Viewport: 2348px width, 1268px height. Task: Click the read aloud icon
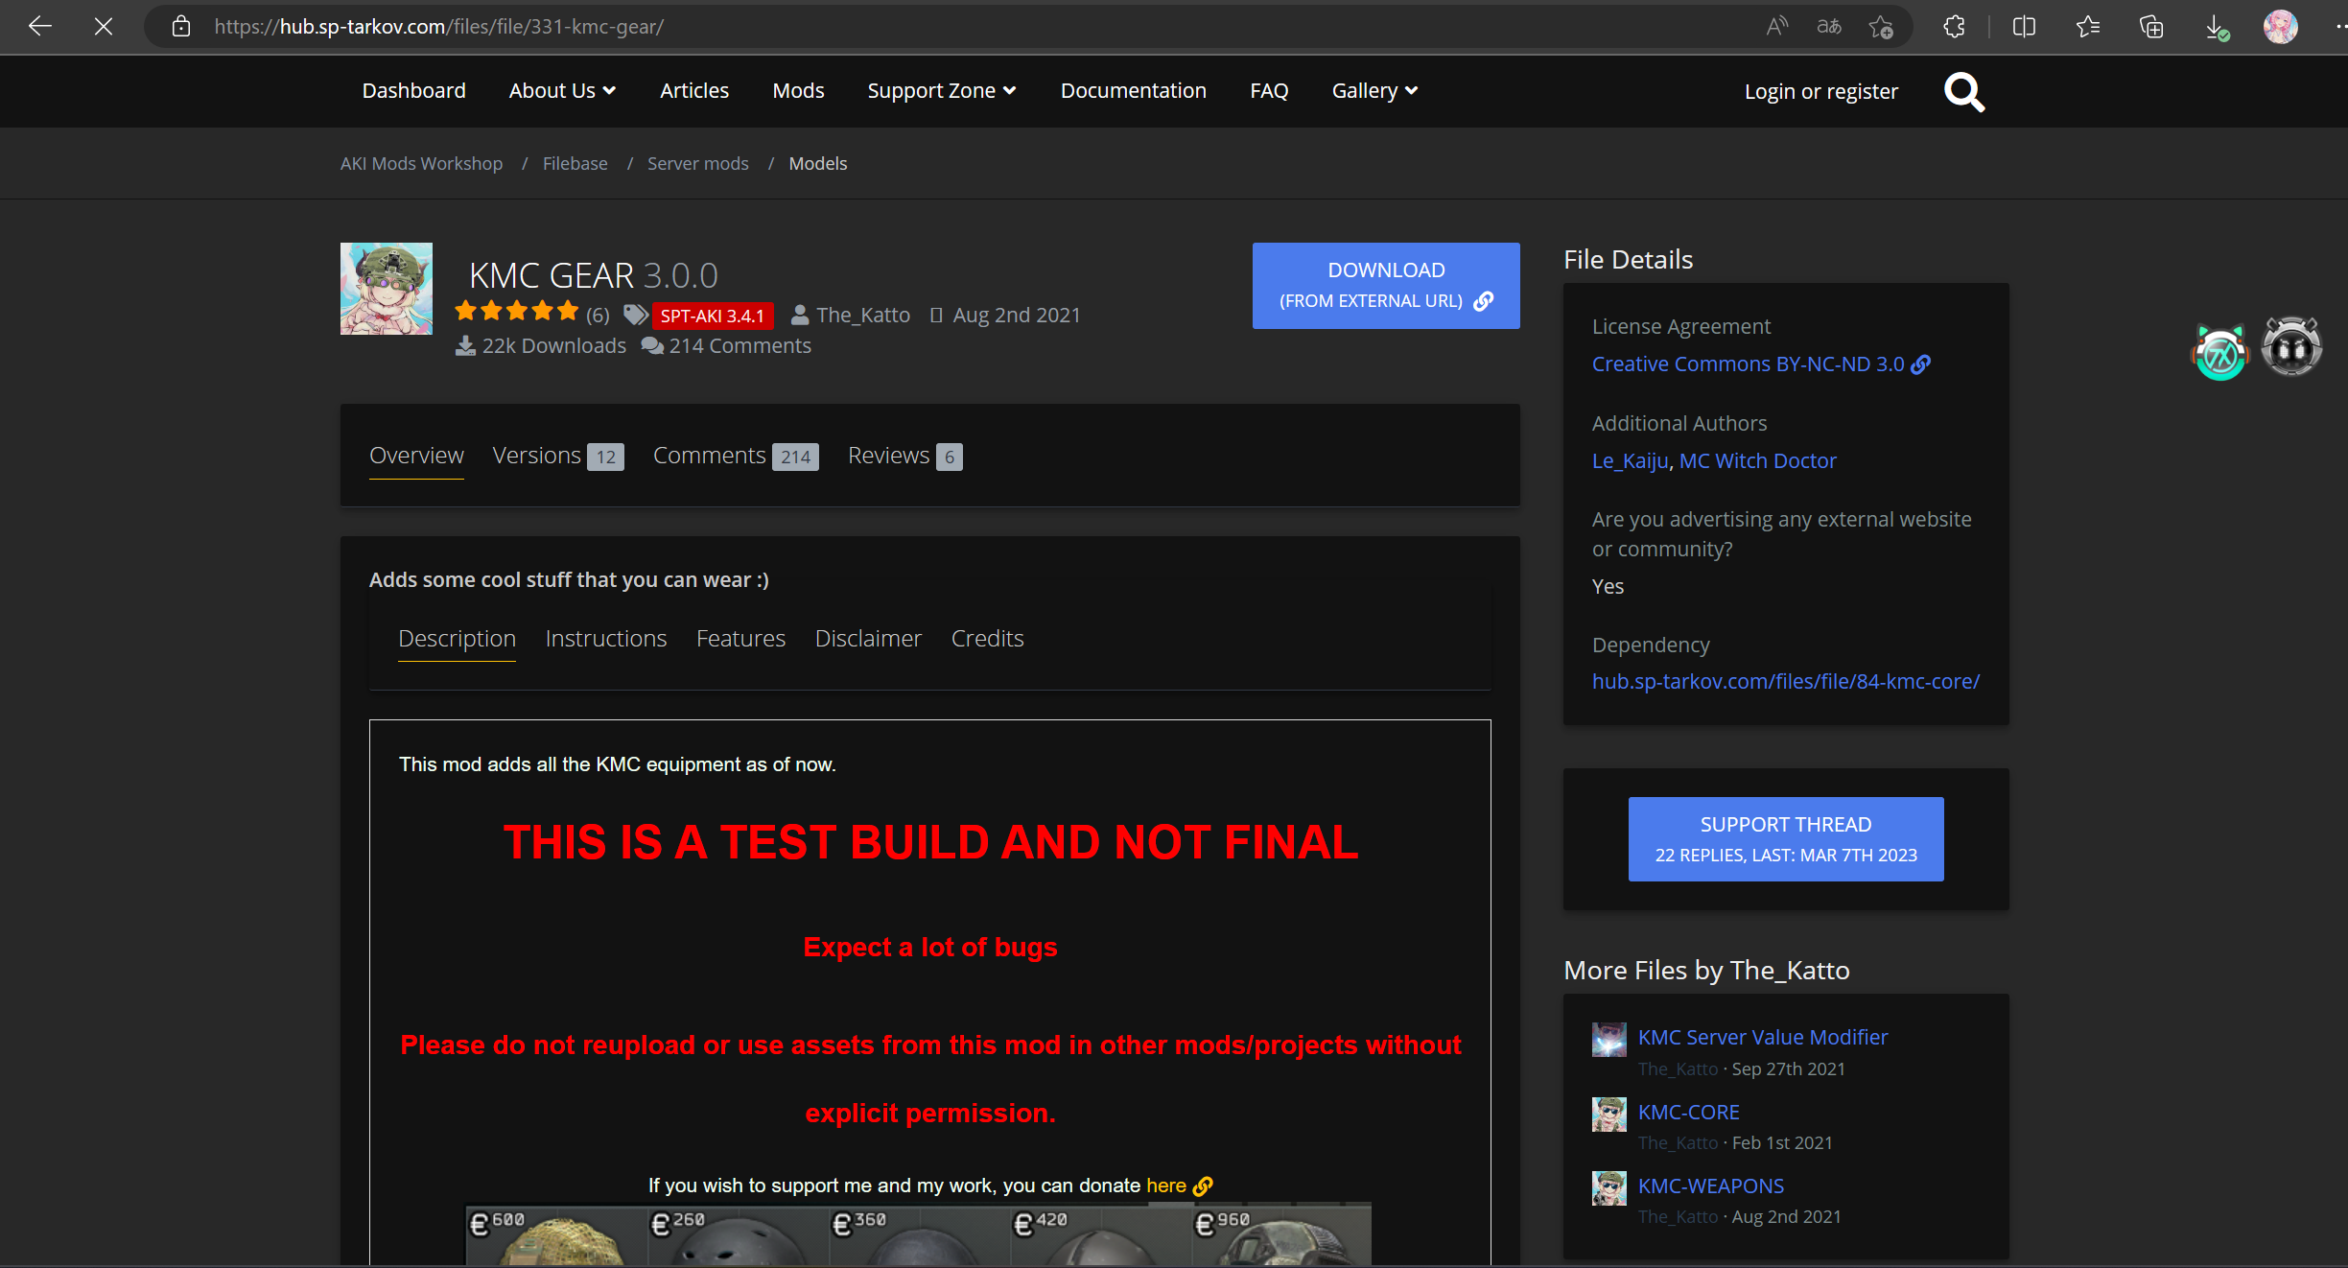(x=1776, y=27)
